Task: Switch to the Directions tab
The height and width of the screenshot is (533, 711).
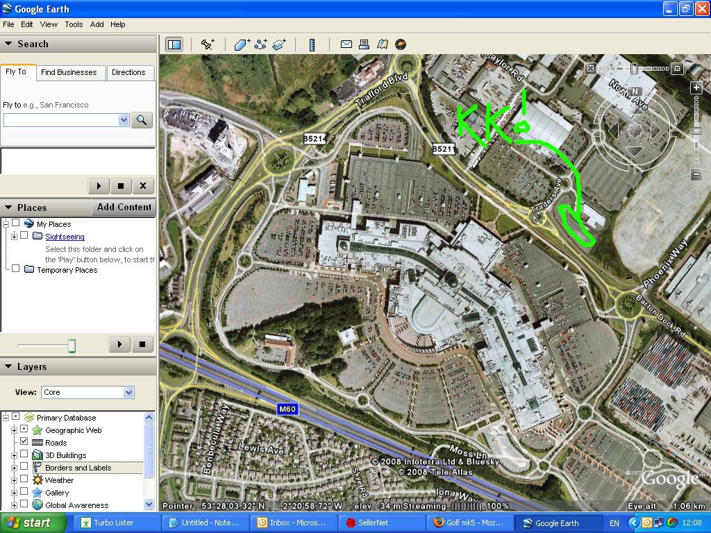Action: coord(128,72)
